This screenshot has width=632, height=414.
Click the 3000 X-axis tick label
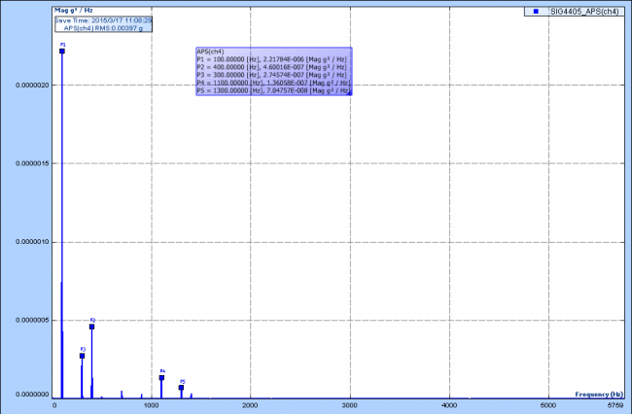click(350, 403)
